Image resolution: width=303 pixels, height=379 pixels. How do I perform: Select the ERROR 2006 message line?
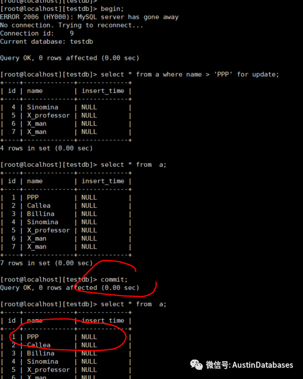(x=89, y=17)
